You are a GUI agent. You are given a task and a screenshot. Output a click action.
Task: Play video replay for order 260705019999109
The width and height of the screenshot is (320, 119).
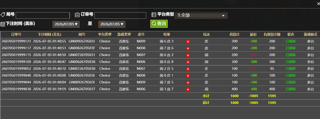(188, 62)
